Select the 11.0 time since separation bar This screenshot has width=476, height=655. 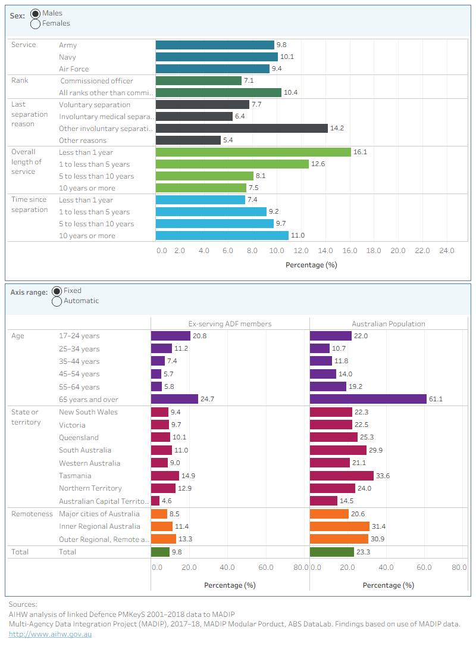pos(222,236)
